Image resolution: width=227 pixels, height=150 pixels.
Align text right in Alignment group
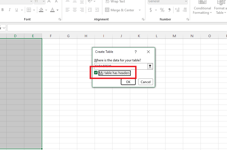[x=82, y=10]
